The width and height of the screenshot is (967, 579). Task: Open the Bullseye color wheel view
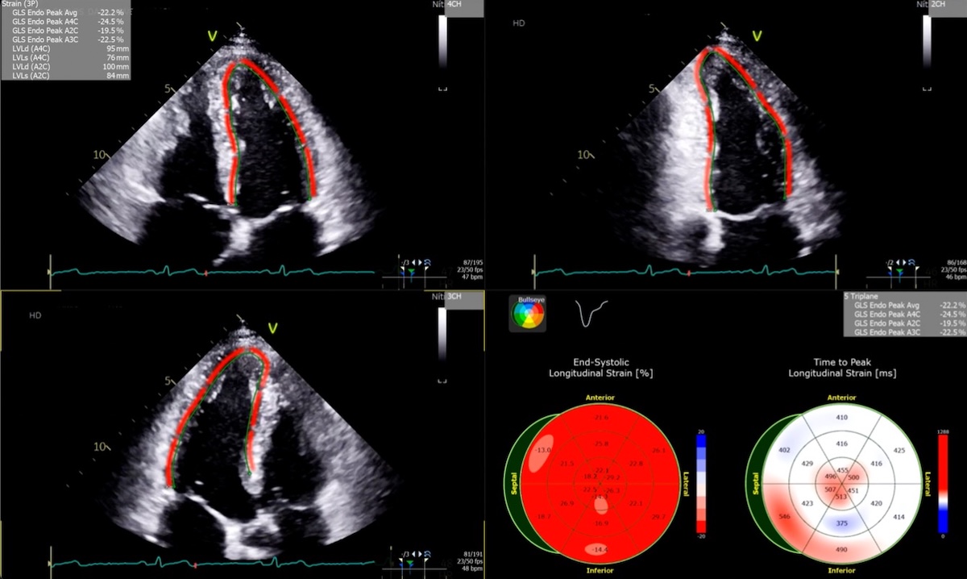528,314
